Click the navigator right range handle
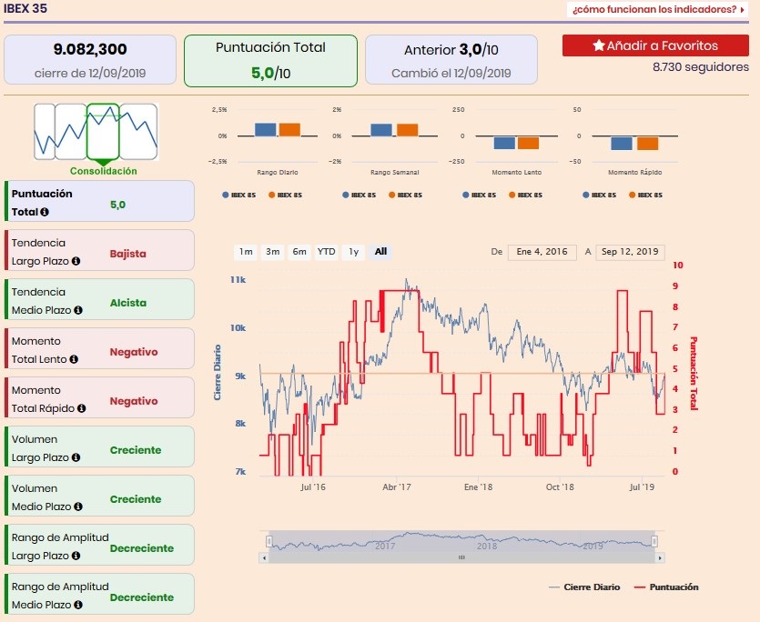The height and width of the screenshot is (622, 760). [x=654, y=541]
